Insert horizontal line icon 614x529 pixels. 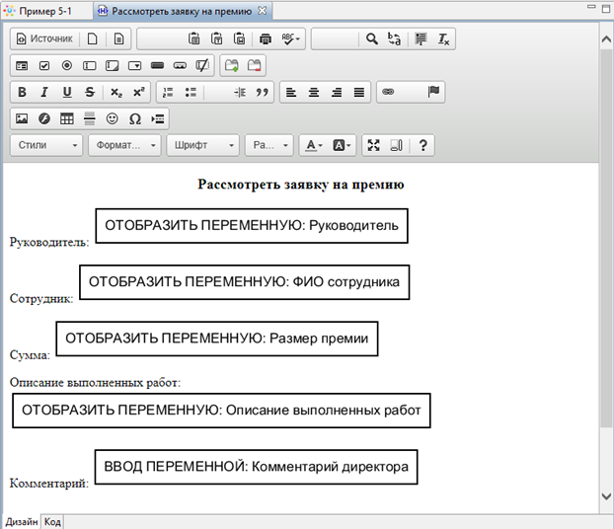point(90,118)
